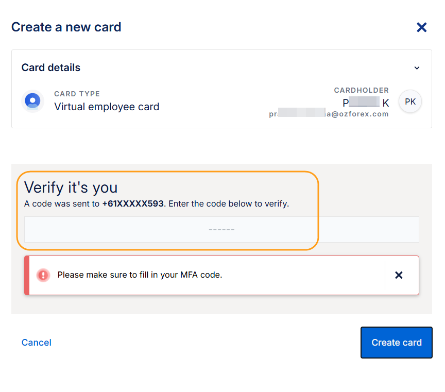Click the masked phone number +61XXXXX593
The height and width of the screenshot is (392, 445).
tap(133, 203)
